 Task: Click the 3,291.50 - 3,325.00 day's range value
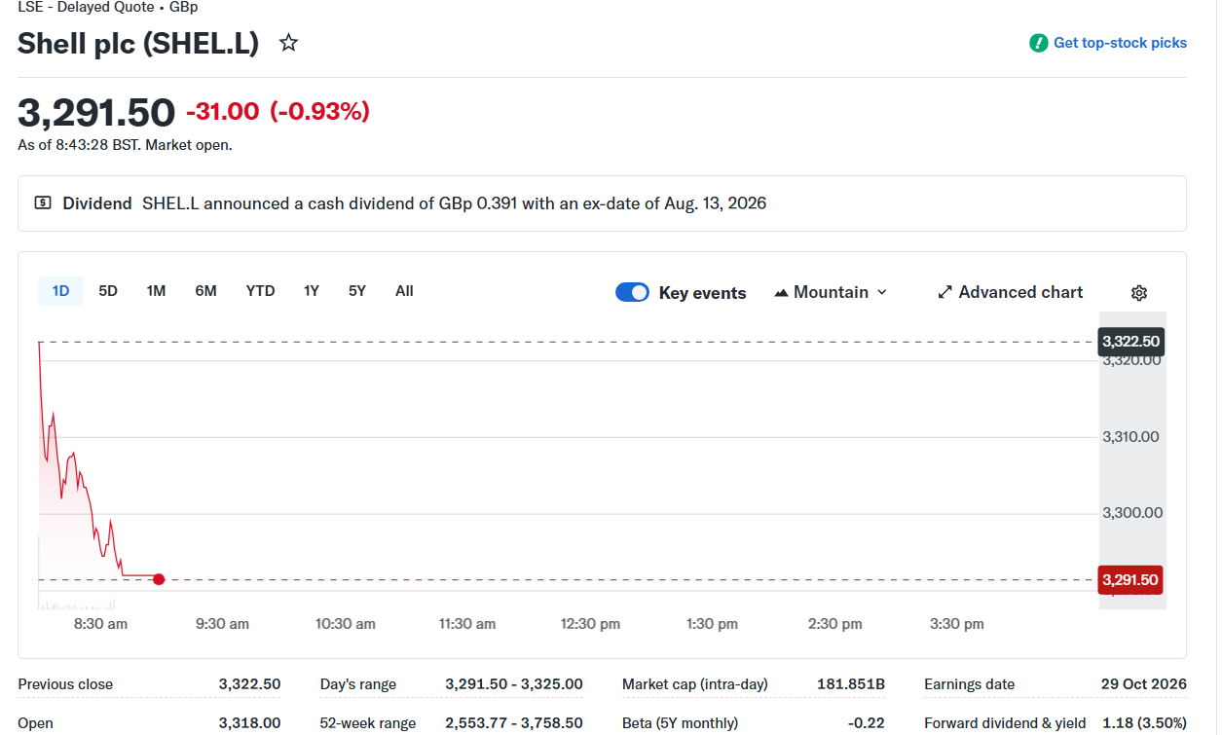[514, 684]
